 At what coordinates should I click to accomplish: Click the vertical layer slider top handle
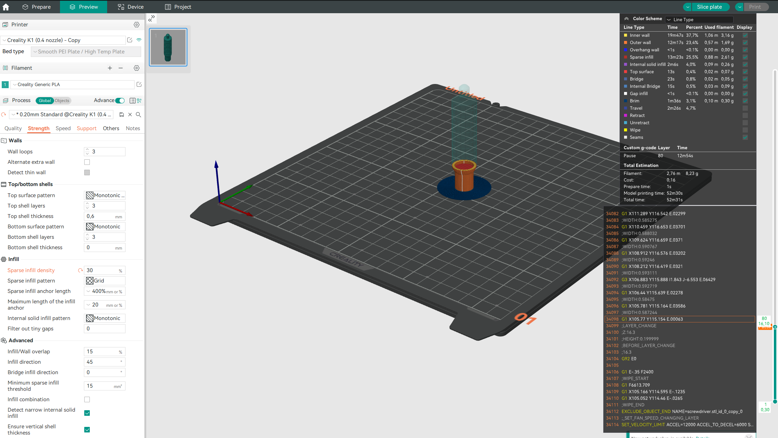click(x=775, y=327)
